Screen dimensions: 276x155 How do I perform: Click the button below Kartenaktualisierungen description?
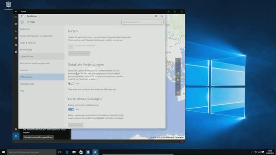click(75, 125)
